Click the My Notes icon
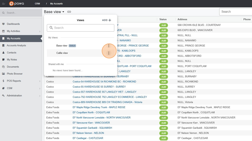The width and height of the screenshot is (252, 141). click(3, 59)
